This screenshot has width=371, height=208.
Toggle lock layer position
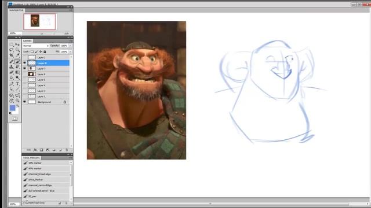point(41,51)
